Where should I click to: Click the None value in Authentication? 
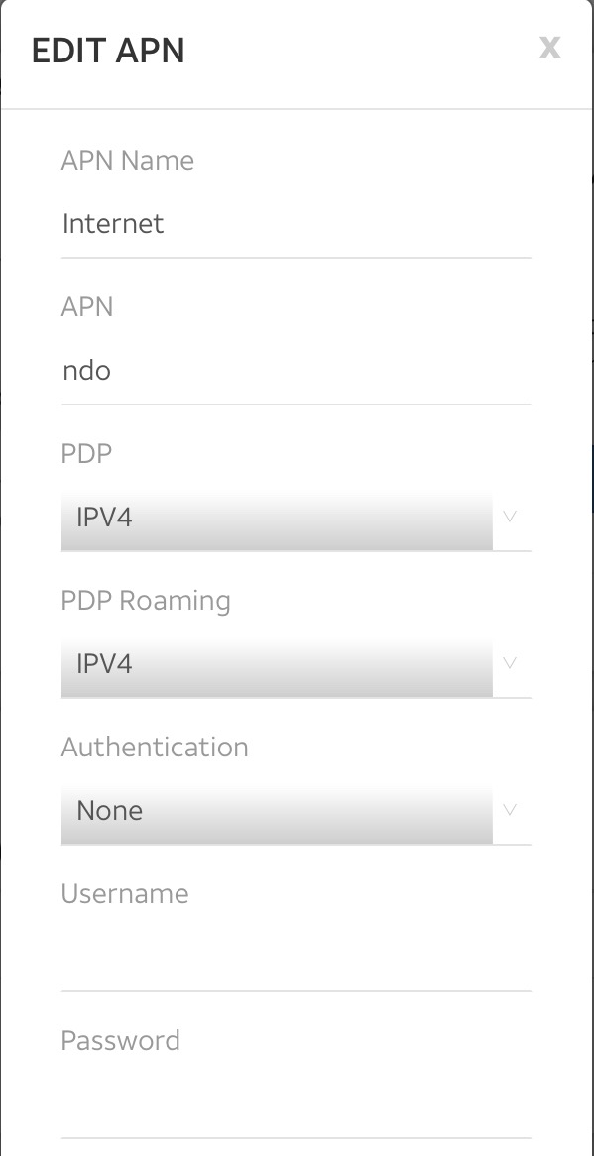(110, 811)
